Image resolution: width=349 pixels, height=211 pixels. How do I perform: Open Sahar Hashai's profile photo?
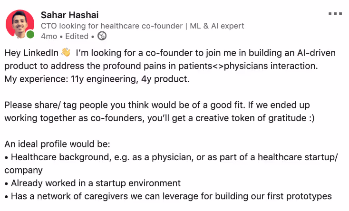[20, 24]
